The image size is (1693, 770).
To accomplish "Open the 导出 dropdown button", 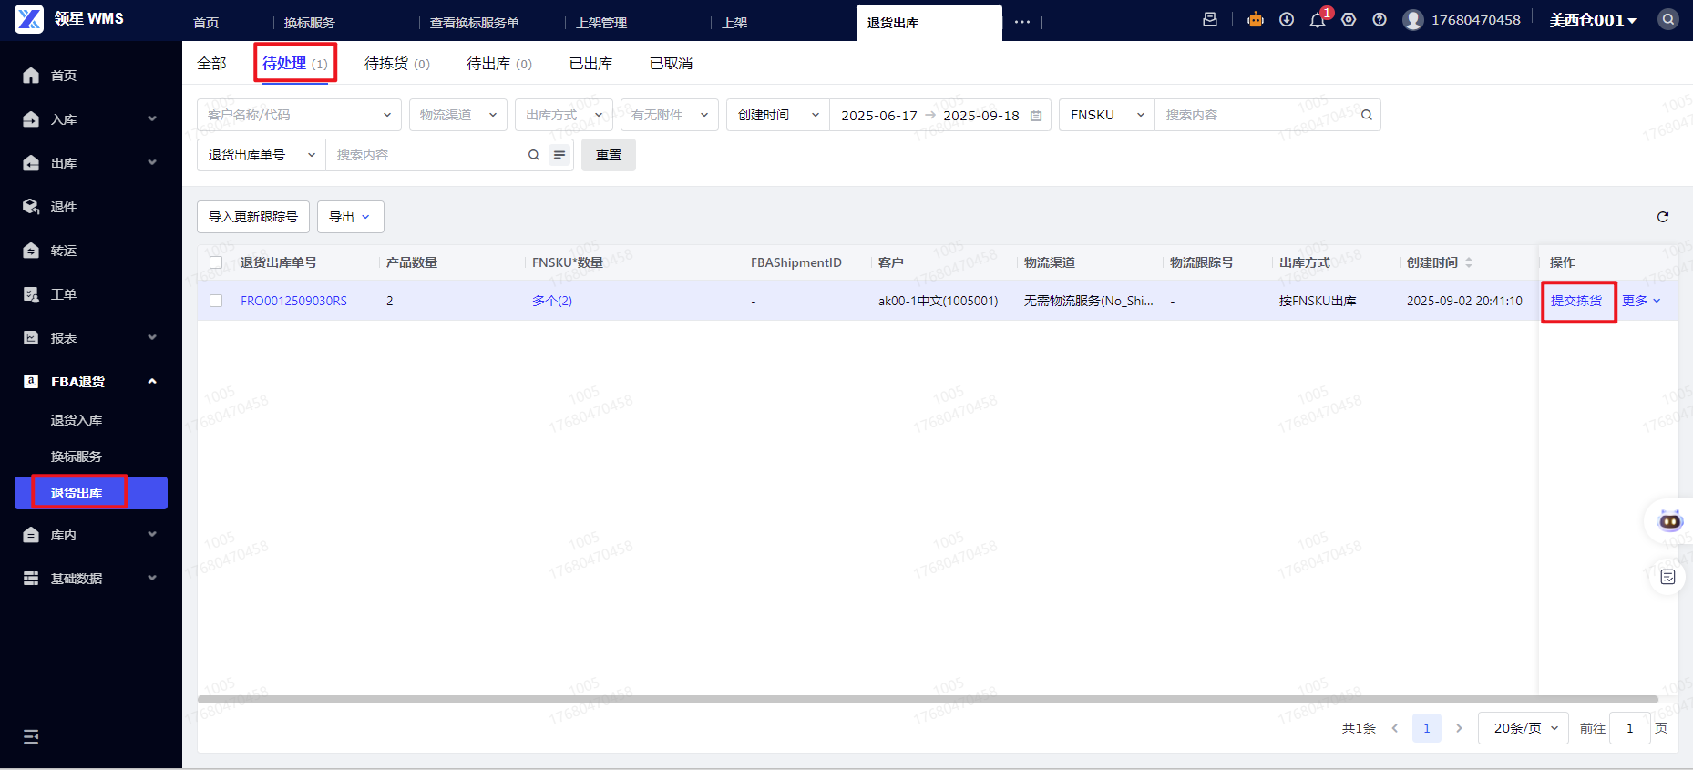I will 351,217.
